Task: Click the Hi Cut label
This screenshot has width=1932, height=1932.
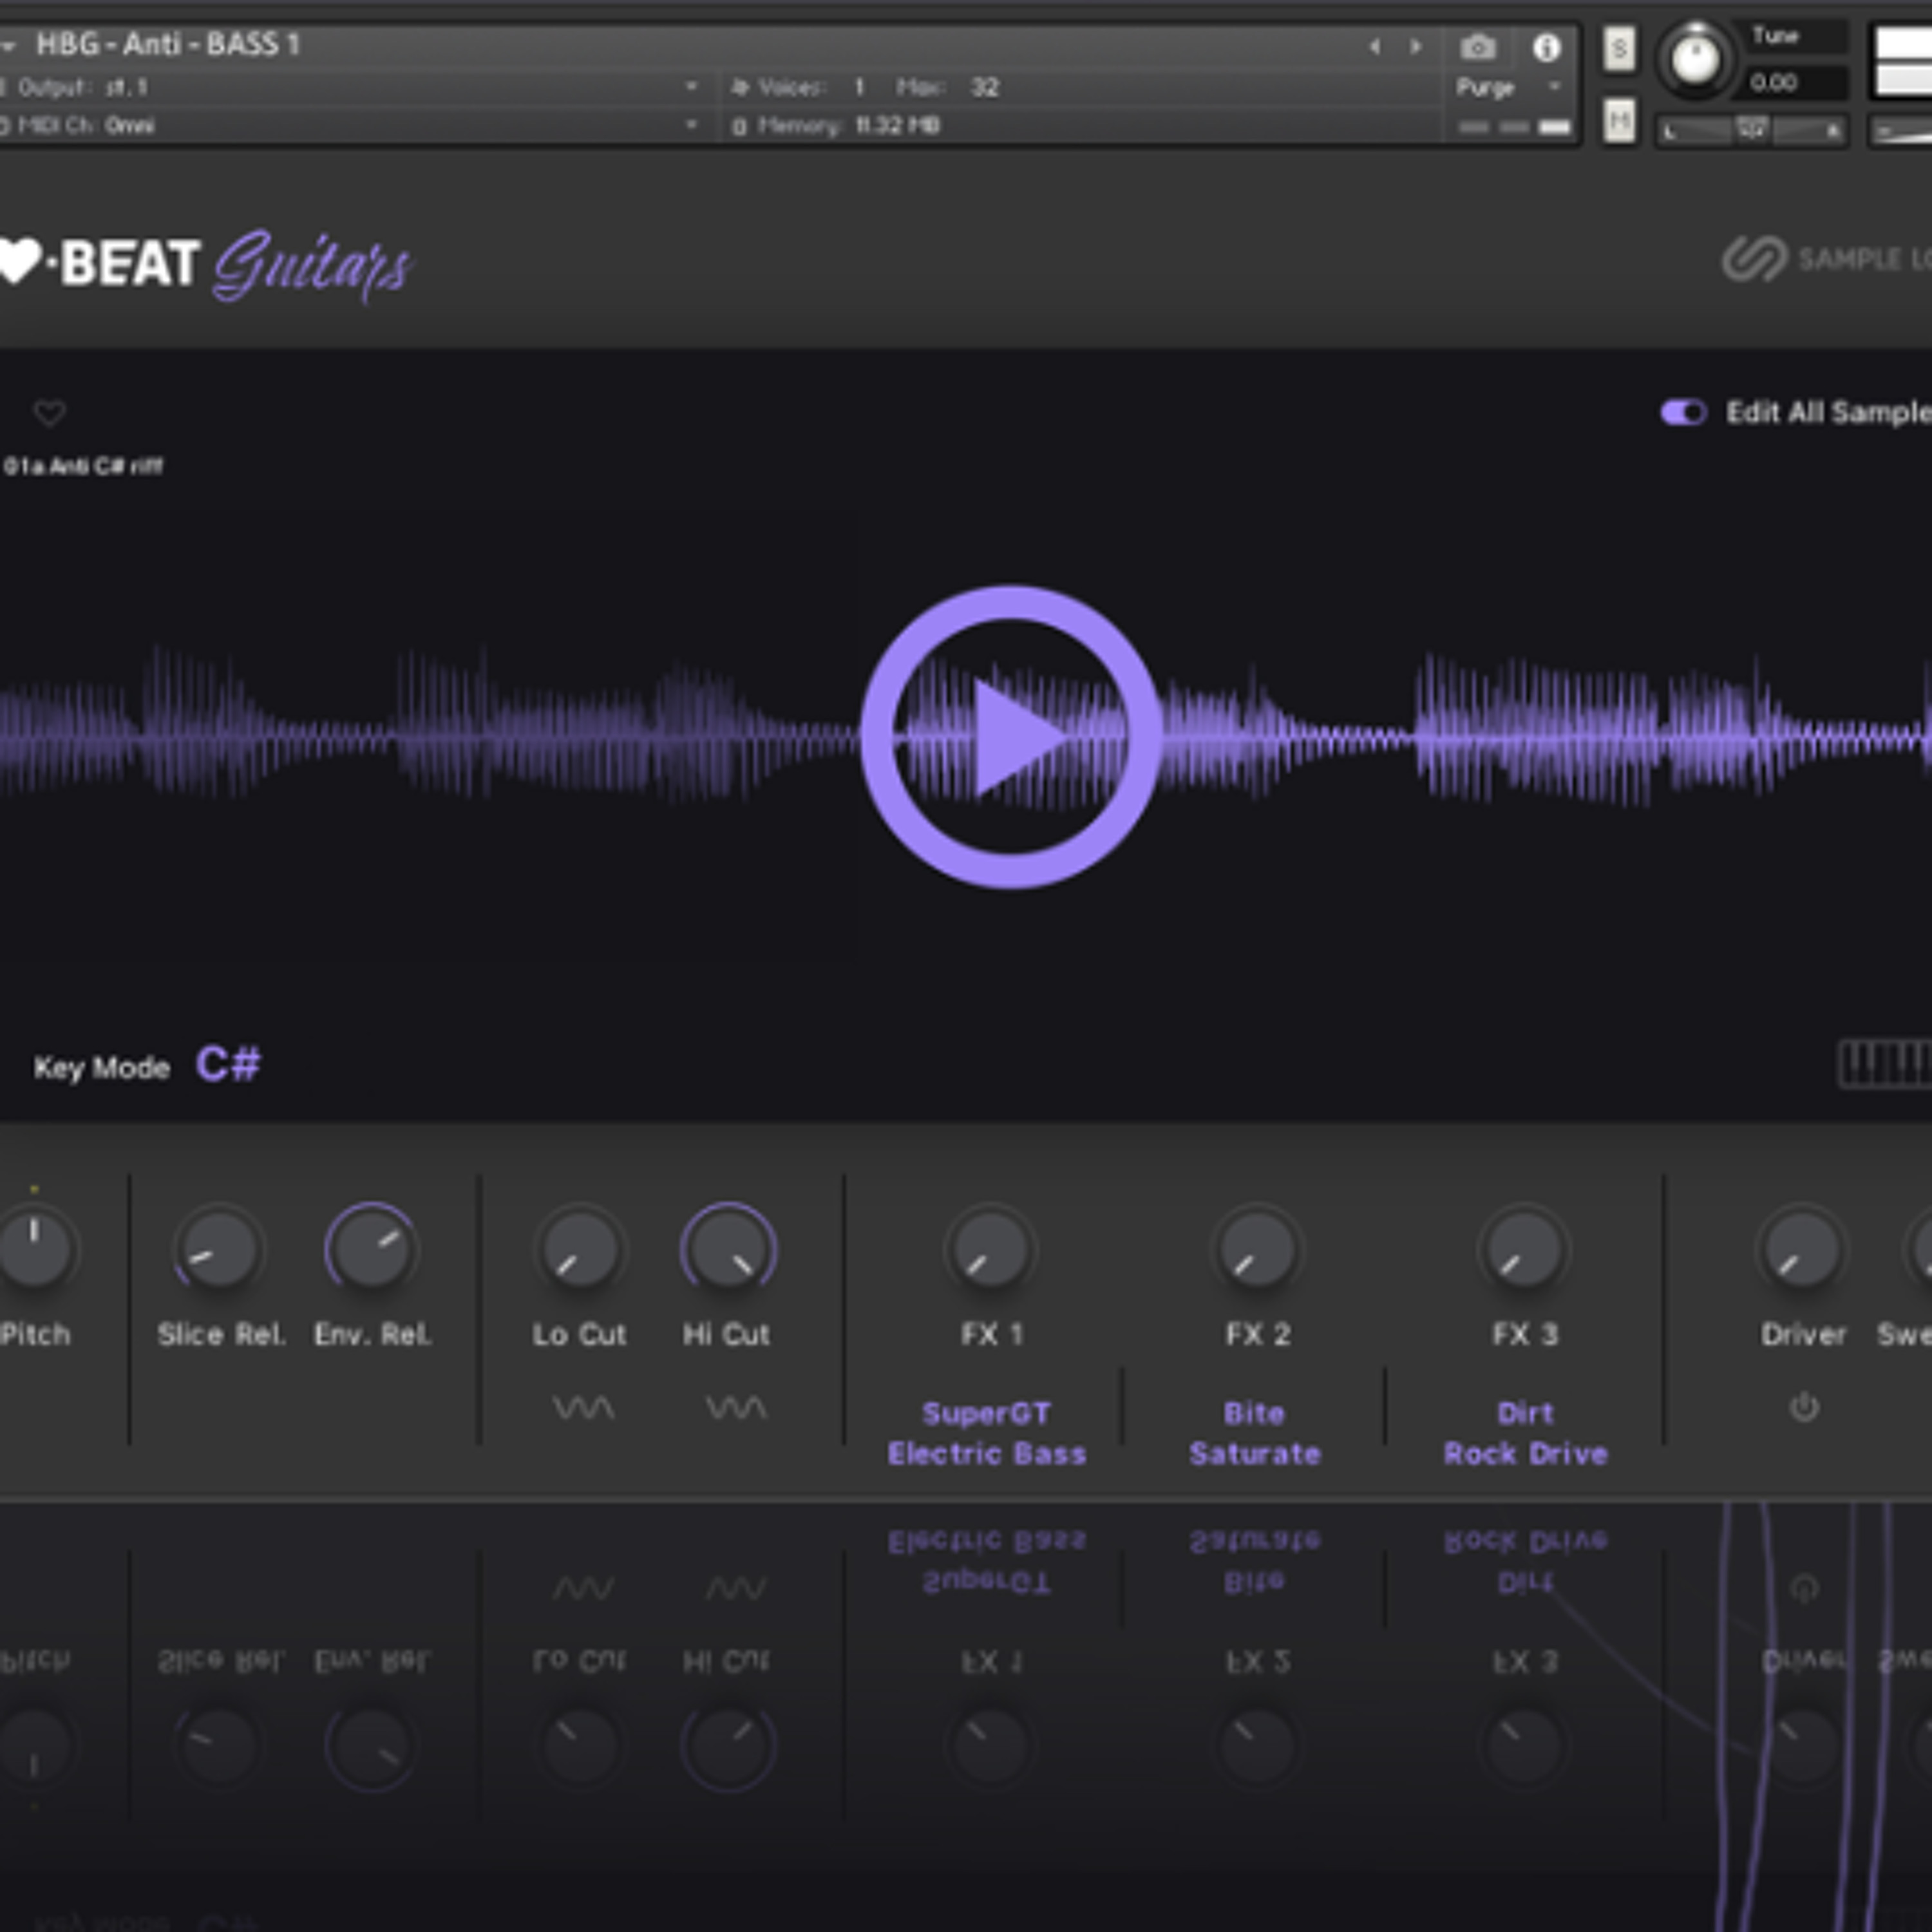Action: 726,1335
